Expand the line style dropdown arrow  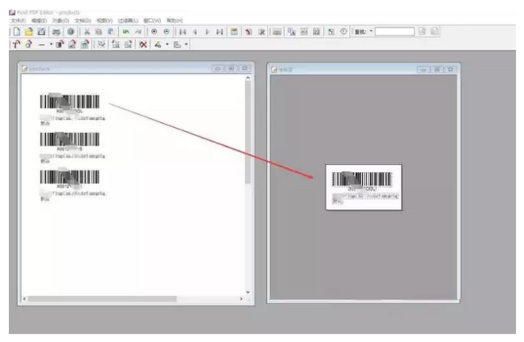pyautogui.click(x=51, y=44)
